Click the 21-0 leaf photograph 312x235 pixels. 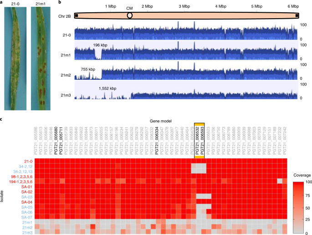[15, 59]
